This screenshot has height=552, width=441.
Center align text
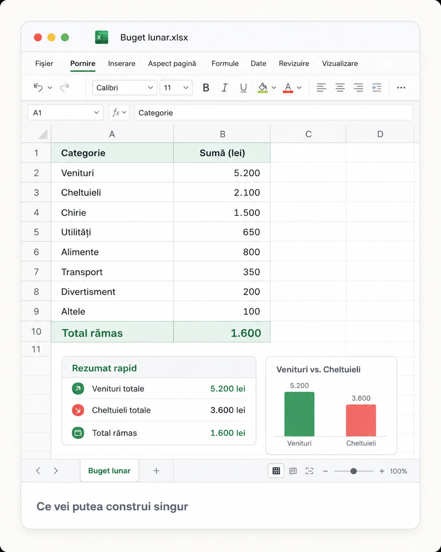coord(340,88)
